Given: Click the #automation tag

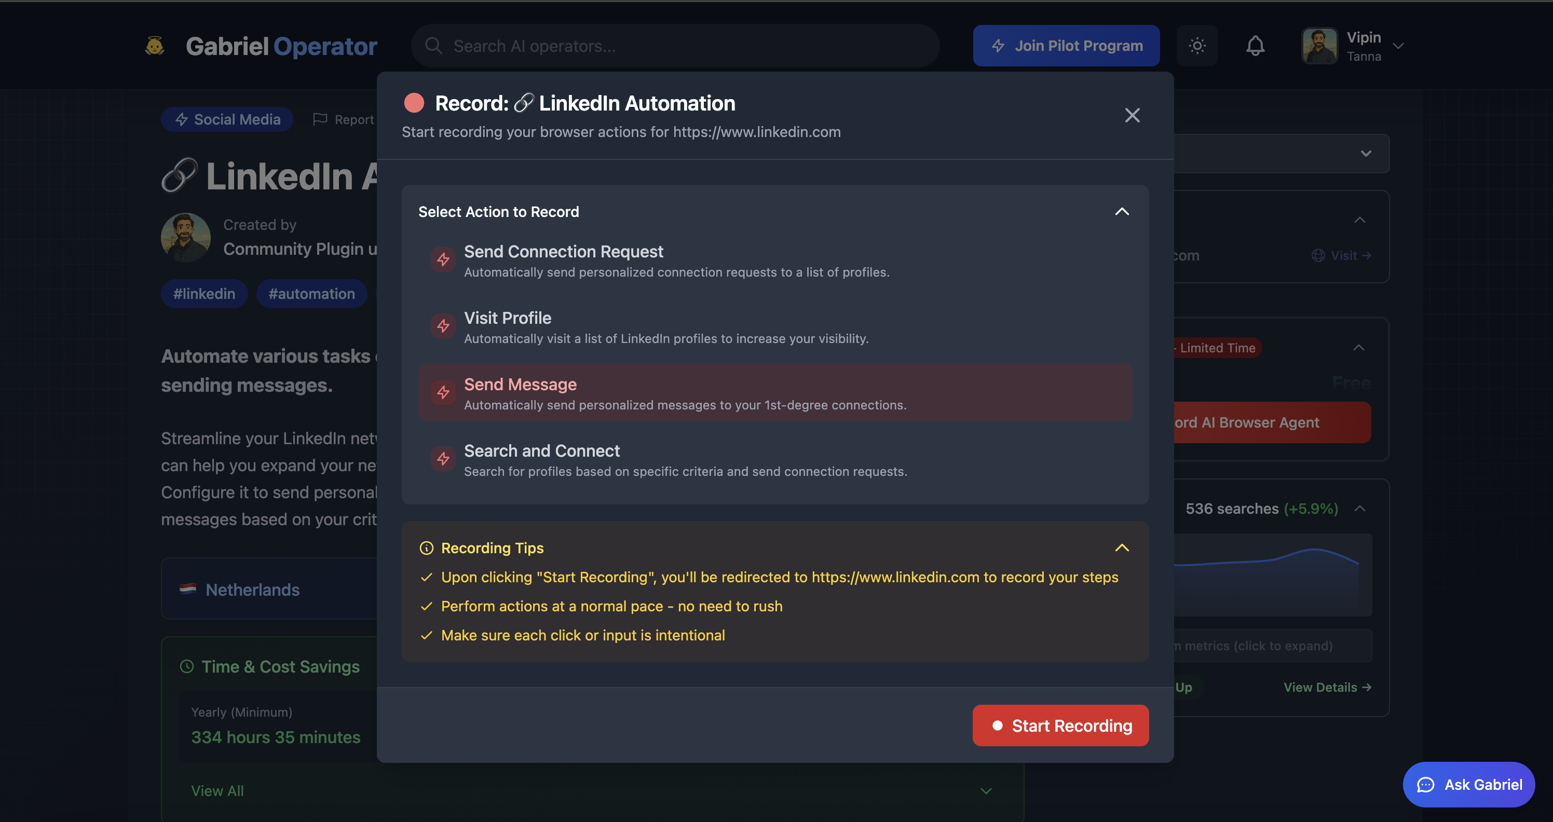Looking at the screenshot, I should coord(311,294).
